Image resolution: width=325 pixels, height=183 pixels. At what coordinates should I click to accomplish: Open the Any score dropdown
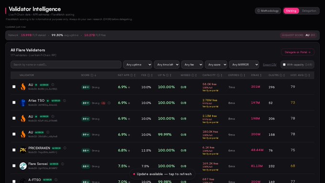216,65
